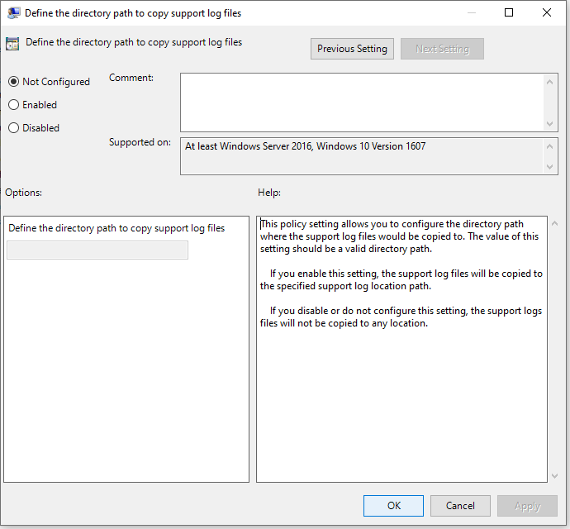
Task: Click the Help pane scroll up arrow
Action: (555, 223)
